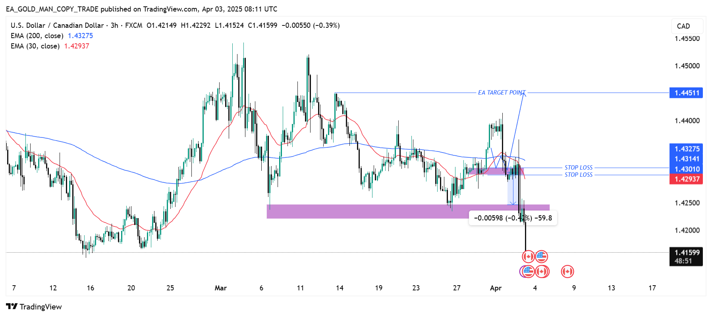Click the 1.45000 price axis label
712x317 pixels.
point(687,66)
